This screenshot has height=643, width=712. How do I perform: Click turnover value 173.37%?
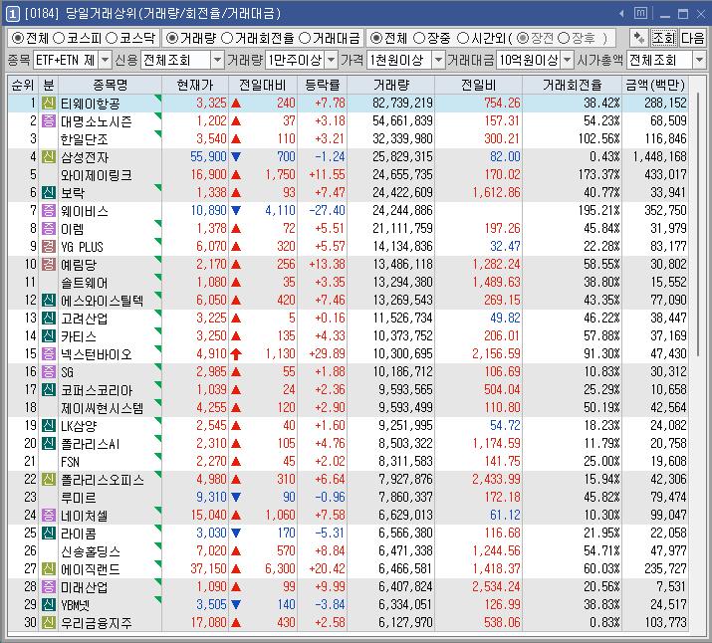[598, 175]
